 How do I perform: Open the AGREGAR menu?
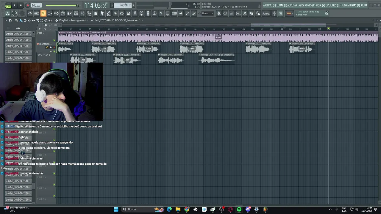[294, 5]
